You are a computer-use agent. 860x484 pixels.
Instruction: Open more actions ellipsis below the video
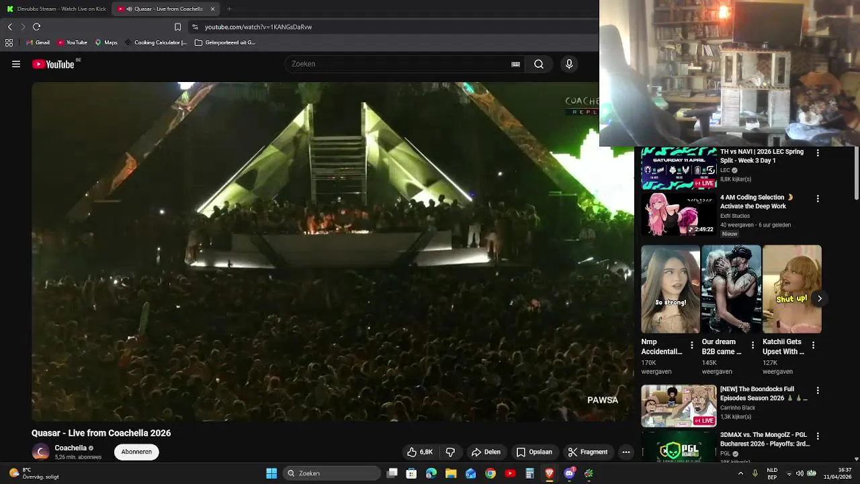[x=626, y=452]
